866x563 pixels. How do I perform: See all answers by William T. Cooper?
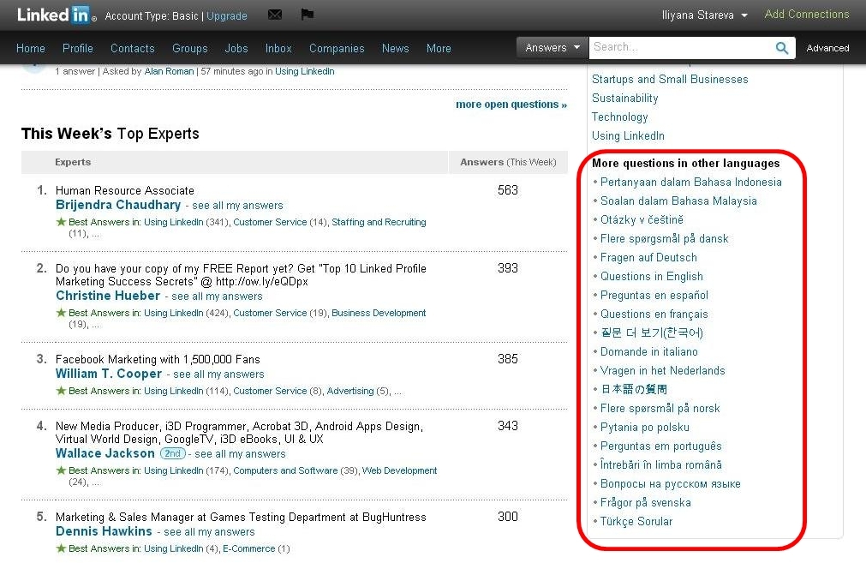pyautogui.click(x=218, y=374)
